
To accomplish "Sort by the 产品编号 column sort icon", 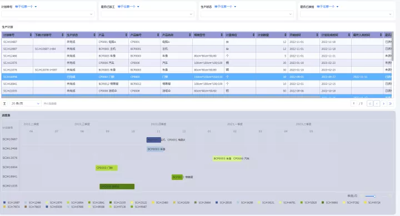I will point(158,35).
